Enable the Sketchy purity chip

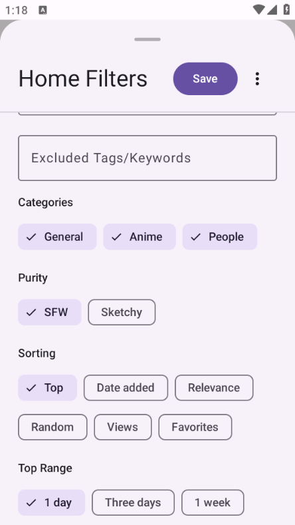click(x=122, y=312)
